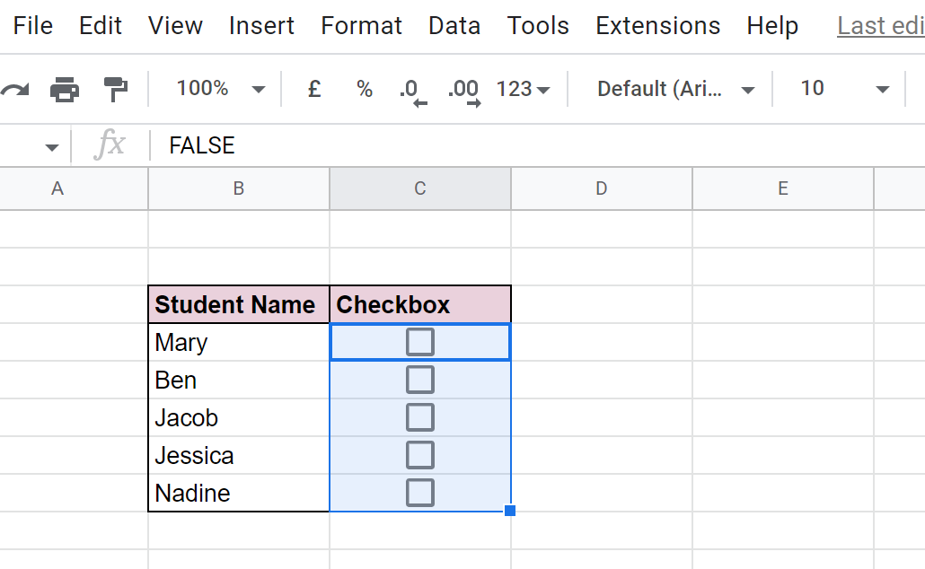The height and width of the screenshot is (569, 925).
Task: Expand the font size dropdown
Action: click(840, 88)
